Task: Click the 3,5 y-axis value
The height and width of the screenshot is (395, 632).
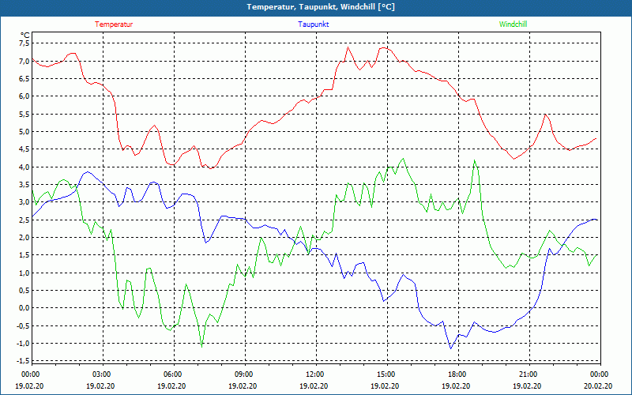Action: click(24, 185)
